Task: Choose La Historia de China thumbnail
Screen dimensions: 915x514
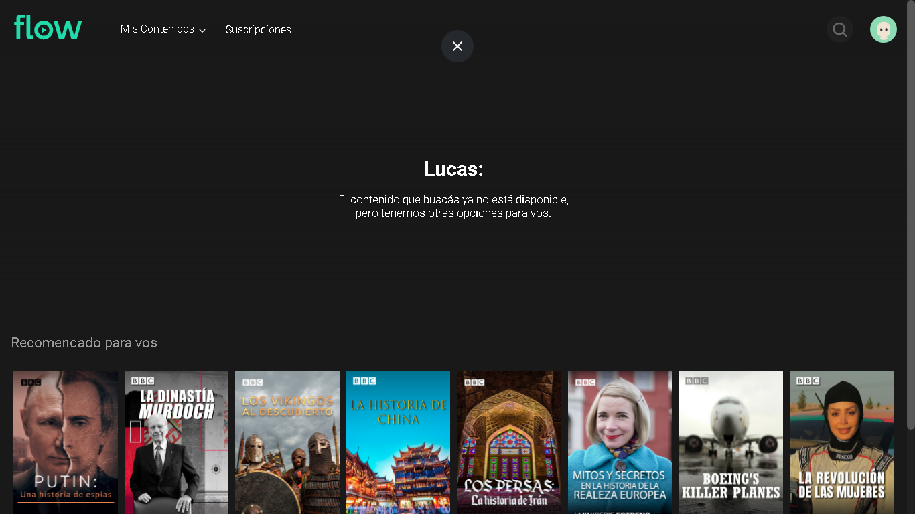Action: 398,442
